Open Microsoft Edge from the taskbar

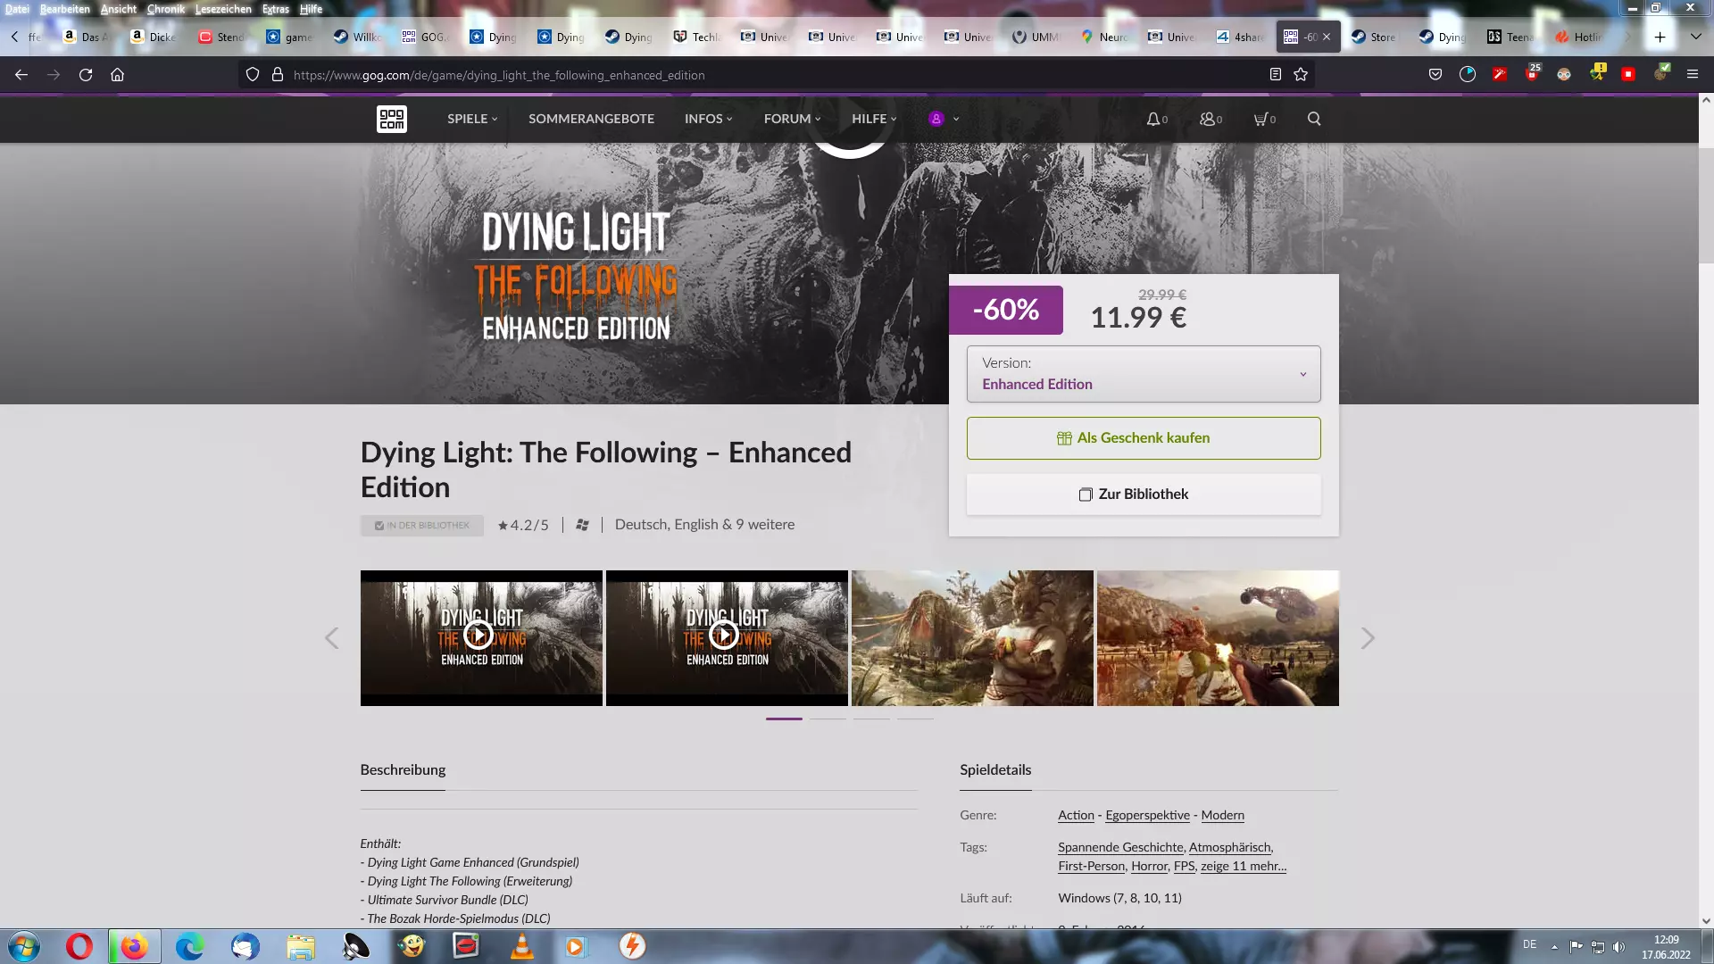189,946
